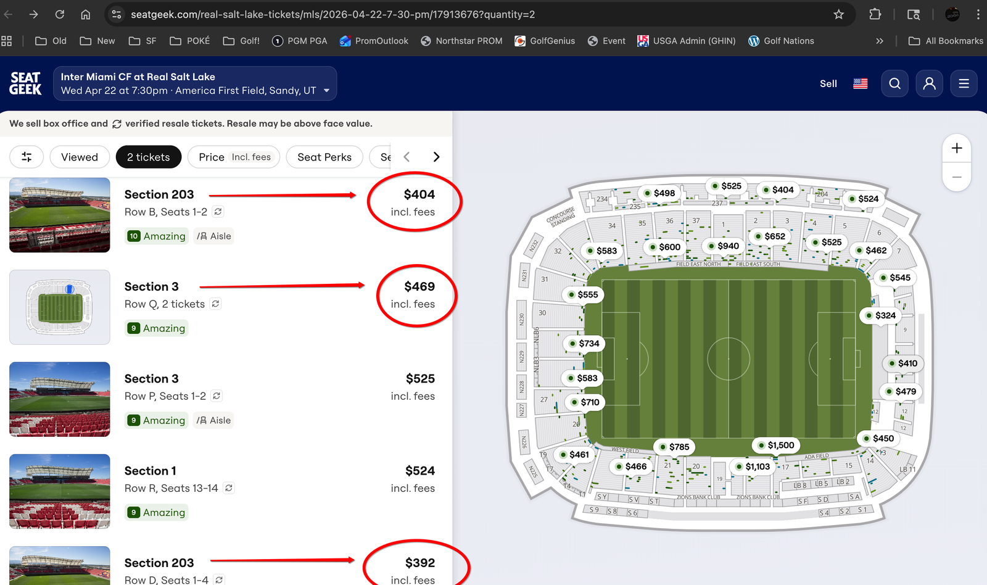The image size is (987, 585).
Task: Click the SeatGeek logo
Action: pyautogui.click(x=25, y=83)
